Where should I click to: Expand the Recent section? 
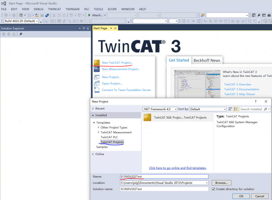coord(93,109)
